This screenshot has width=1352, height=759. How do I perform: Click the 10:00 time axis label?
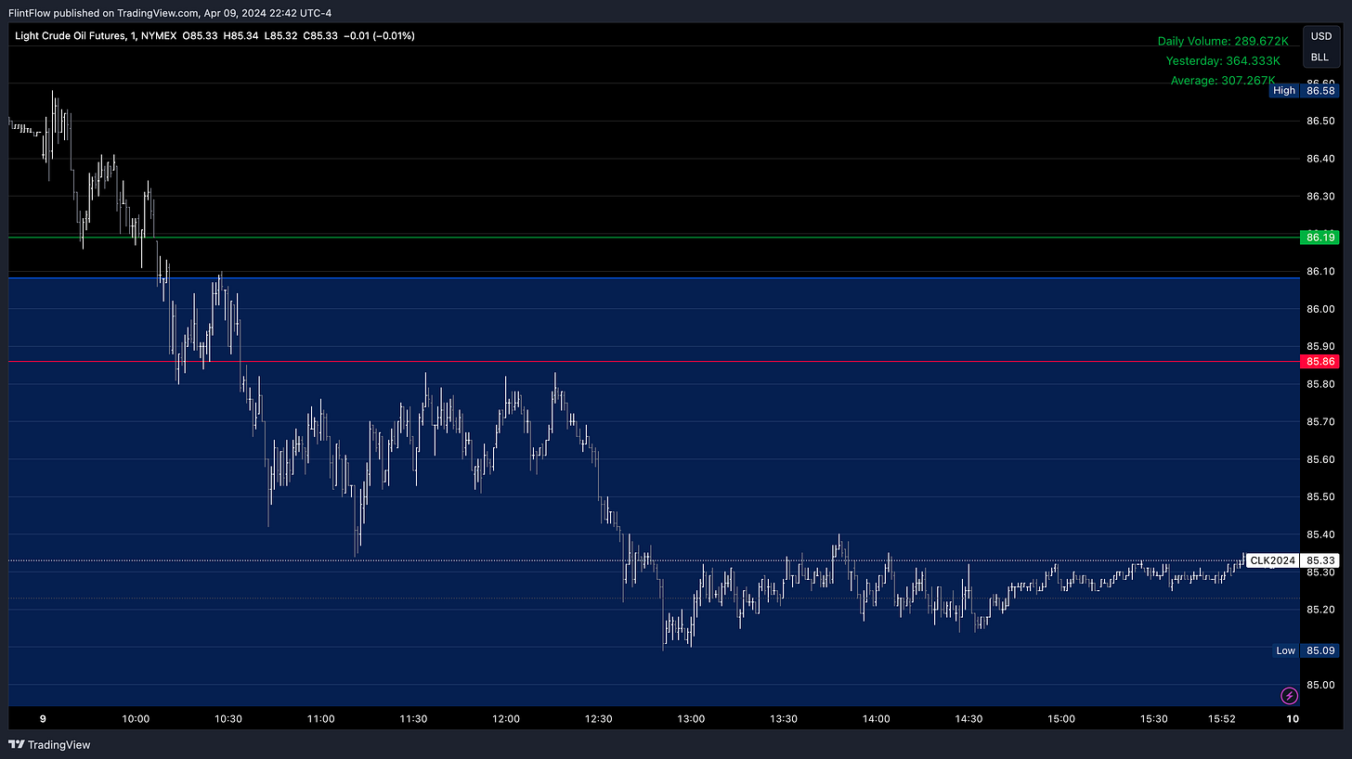[x=136, y=719]
